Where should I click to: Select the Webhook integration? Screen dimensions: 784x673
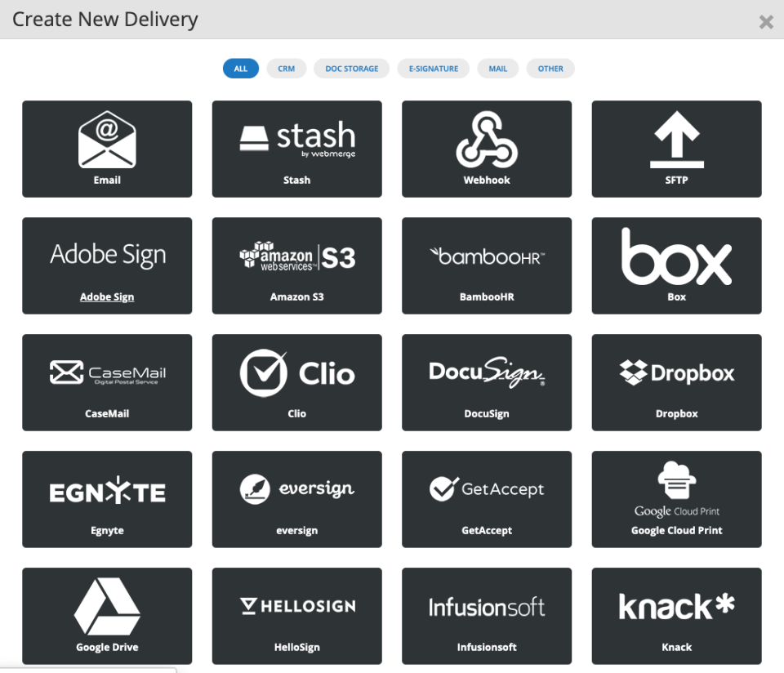[487, 149]
